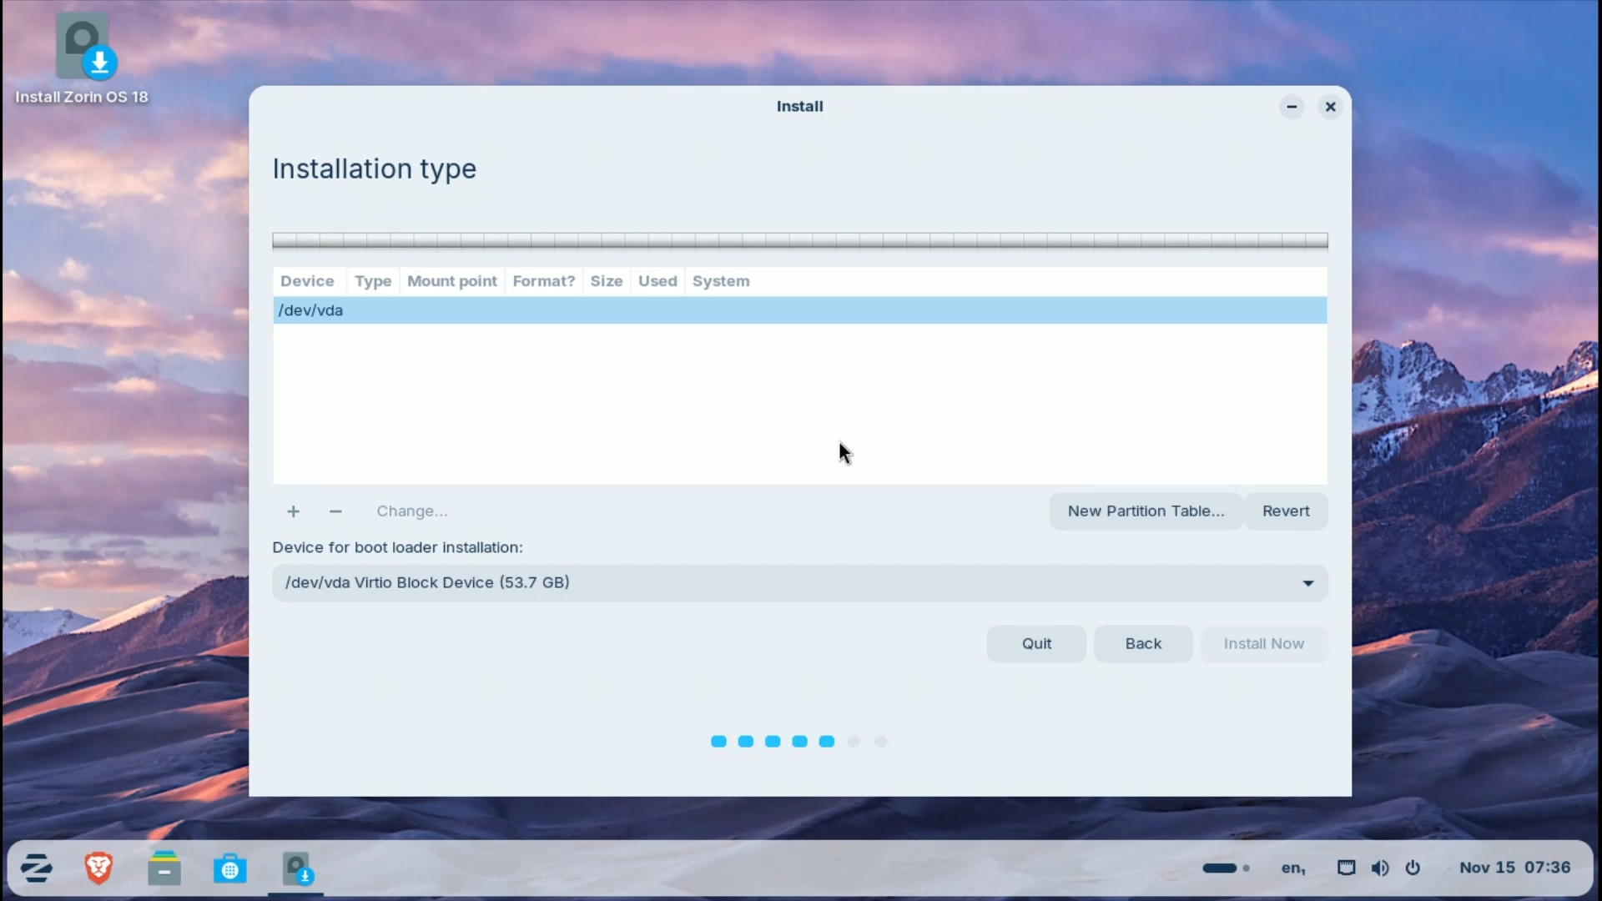1602x901 pixels.
Task: Open the Files file manager icon
Action: (x=164, y=868)
